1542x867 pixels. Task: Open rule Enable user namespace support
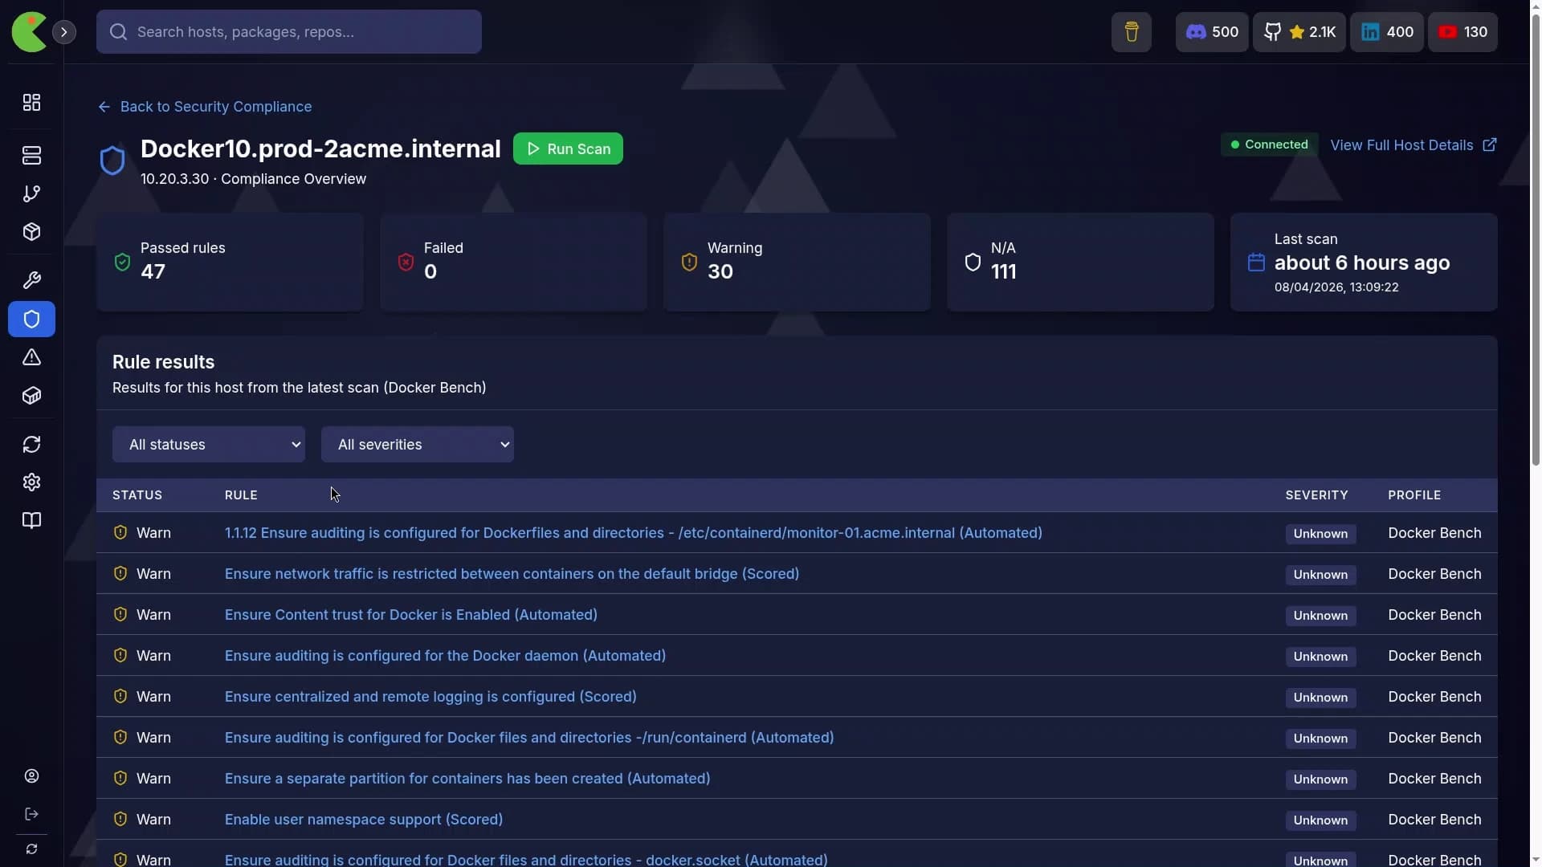point(364,820)
